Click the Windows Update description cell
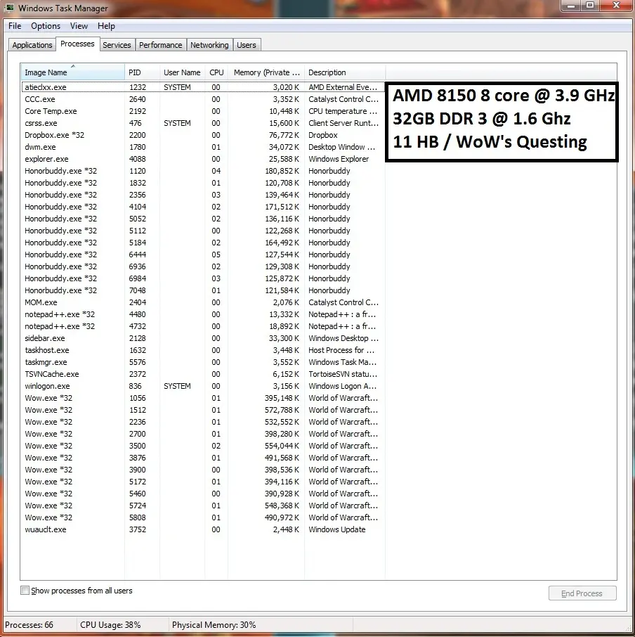The width and height of the screenshot is (635, 637). pos(336,529)
